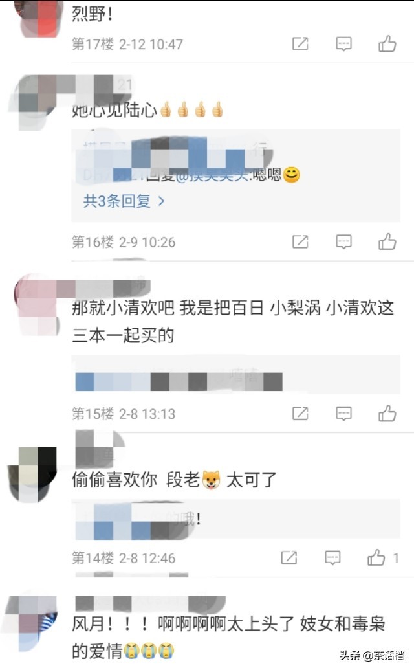Reply to the 第15楼 comment
Image resolution: width=414 pixels, height=670 pixels.
click(343, 414)
